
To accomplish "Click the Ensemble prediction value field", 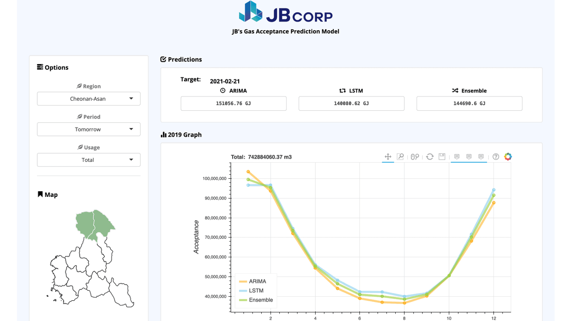I will [469, 104].
